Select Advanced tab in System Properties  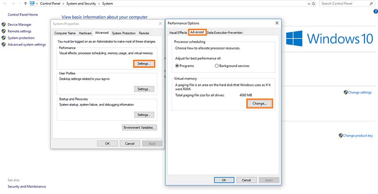[102, 33]
